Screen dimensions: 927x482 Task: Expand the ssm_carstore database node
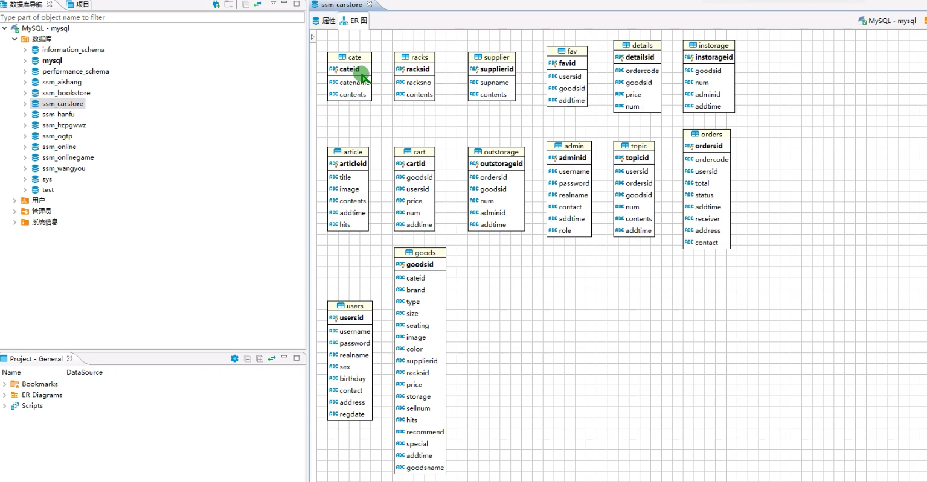(25, 104)
